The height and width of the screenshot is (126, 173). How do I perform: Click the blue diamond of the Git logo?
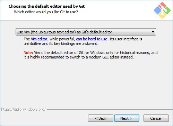click(x=158, y=10)
